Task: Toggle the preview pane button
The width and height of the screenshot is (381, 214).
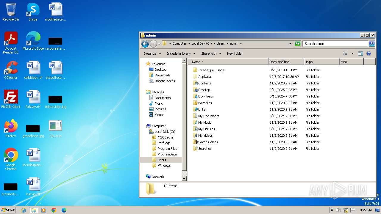Action: pyautogui.click(x=360, y=53)
